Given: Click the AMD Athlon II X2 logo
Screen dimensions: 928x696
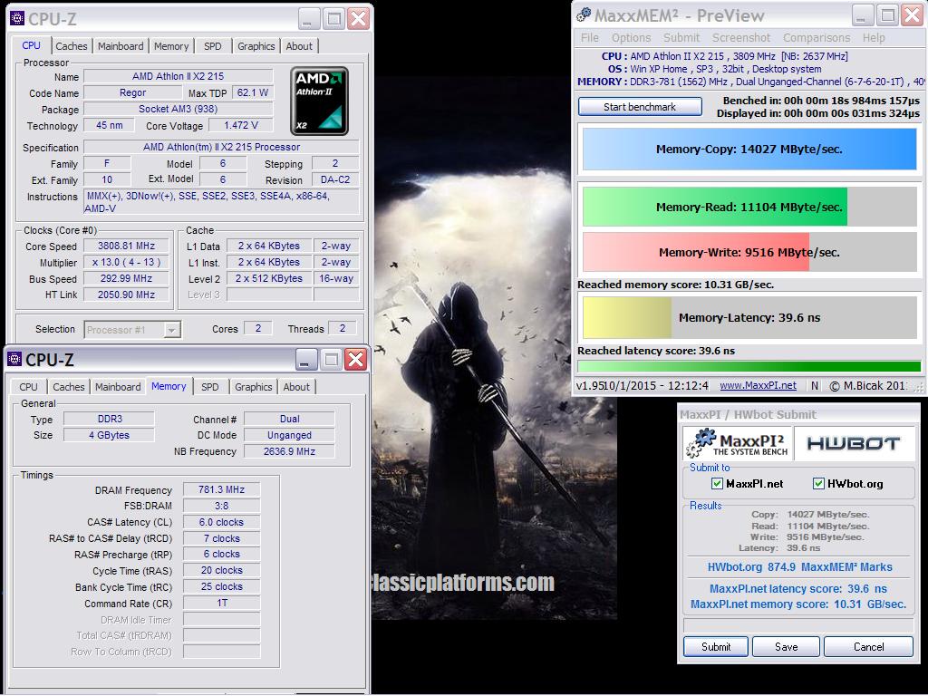Looking at the screenshot, I should [x=320, y=101].
